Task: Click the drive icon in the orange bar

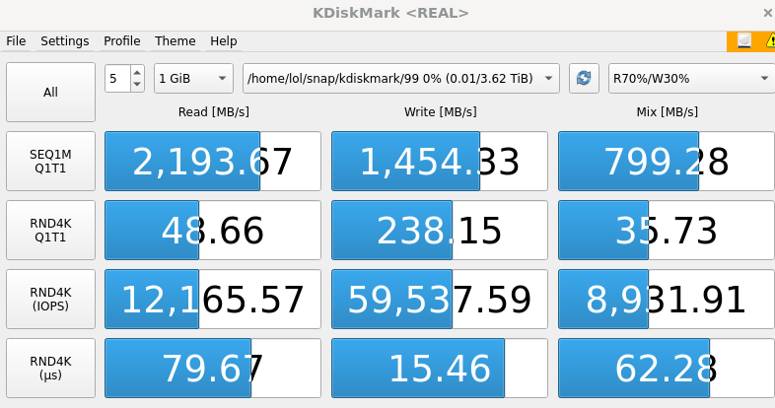Action: (743, 41)
